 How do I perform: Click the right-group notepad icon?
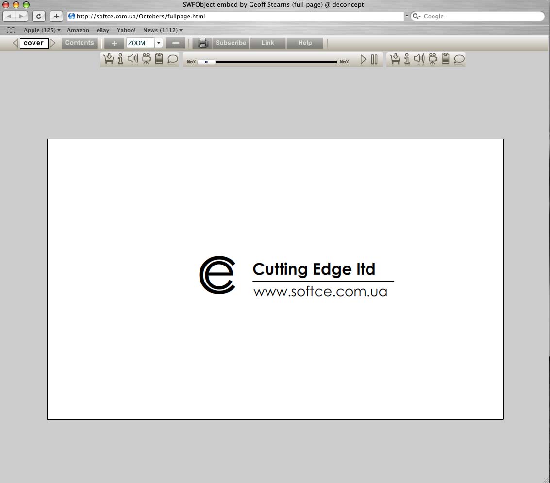coord(445,59)
